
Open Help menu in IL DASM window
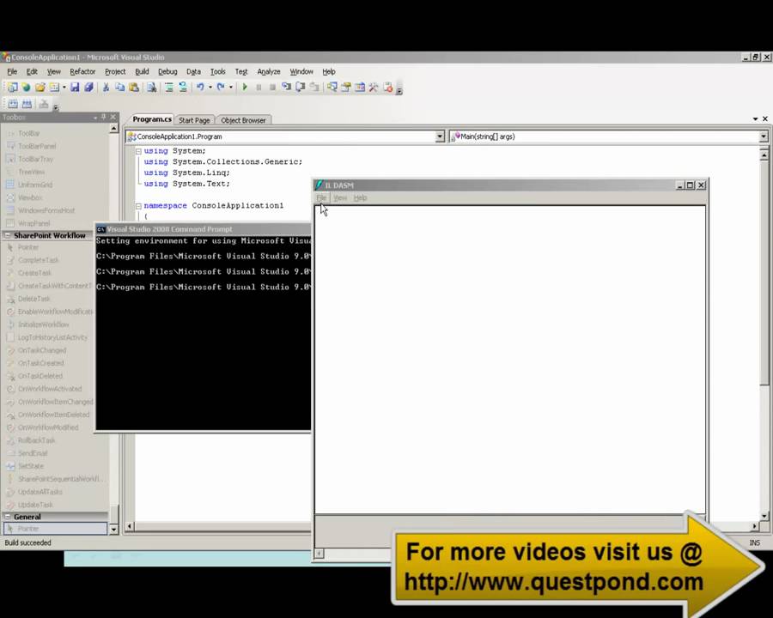pos(360,197)
